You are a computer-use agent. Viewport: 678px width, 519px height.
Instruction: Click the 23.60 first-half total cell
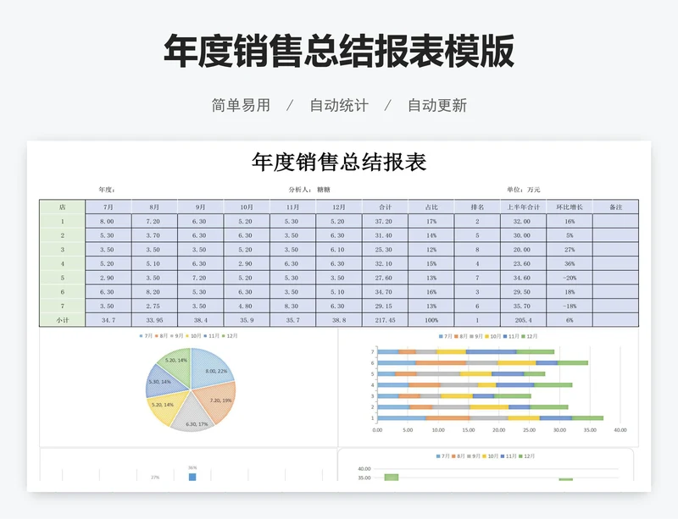[523, 263]
